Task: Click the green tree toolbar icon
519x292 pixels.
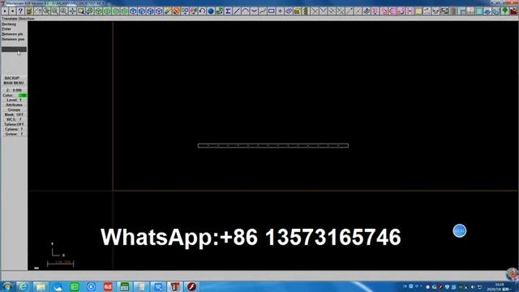Action: pyautogui.click(x=504, y=11)
